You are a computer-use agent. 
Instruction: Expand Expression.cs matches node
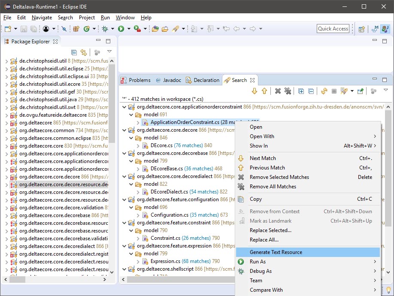click(x=138, y=261)
